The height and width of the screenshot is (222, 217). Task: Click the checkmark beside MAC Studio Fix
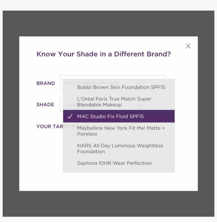click(70, 116)
